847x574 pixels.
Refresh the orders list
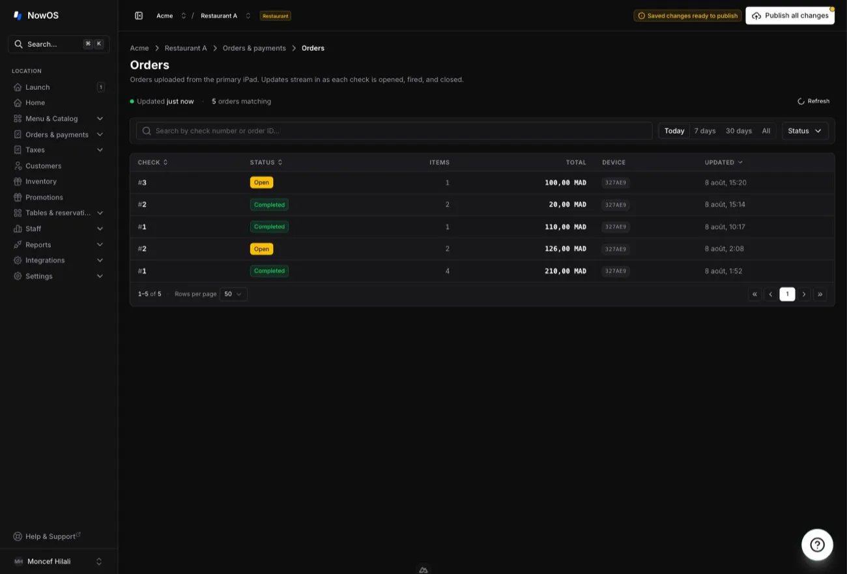click(814, 101)
